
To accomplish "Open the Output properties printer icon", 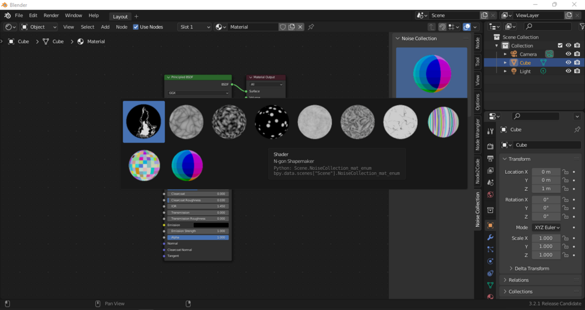I will pos(490,158).
